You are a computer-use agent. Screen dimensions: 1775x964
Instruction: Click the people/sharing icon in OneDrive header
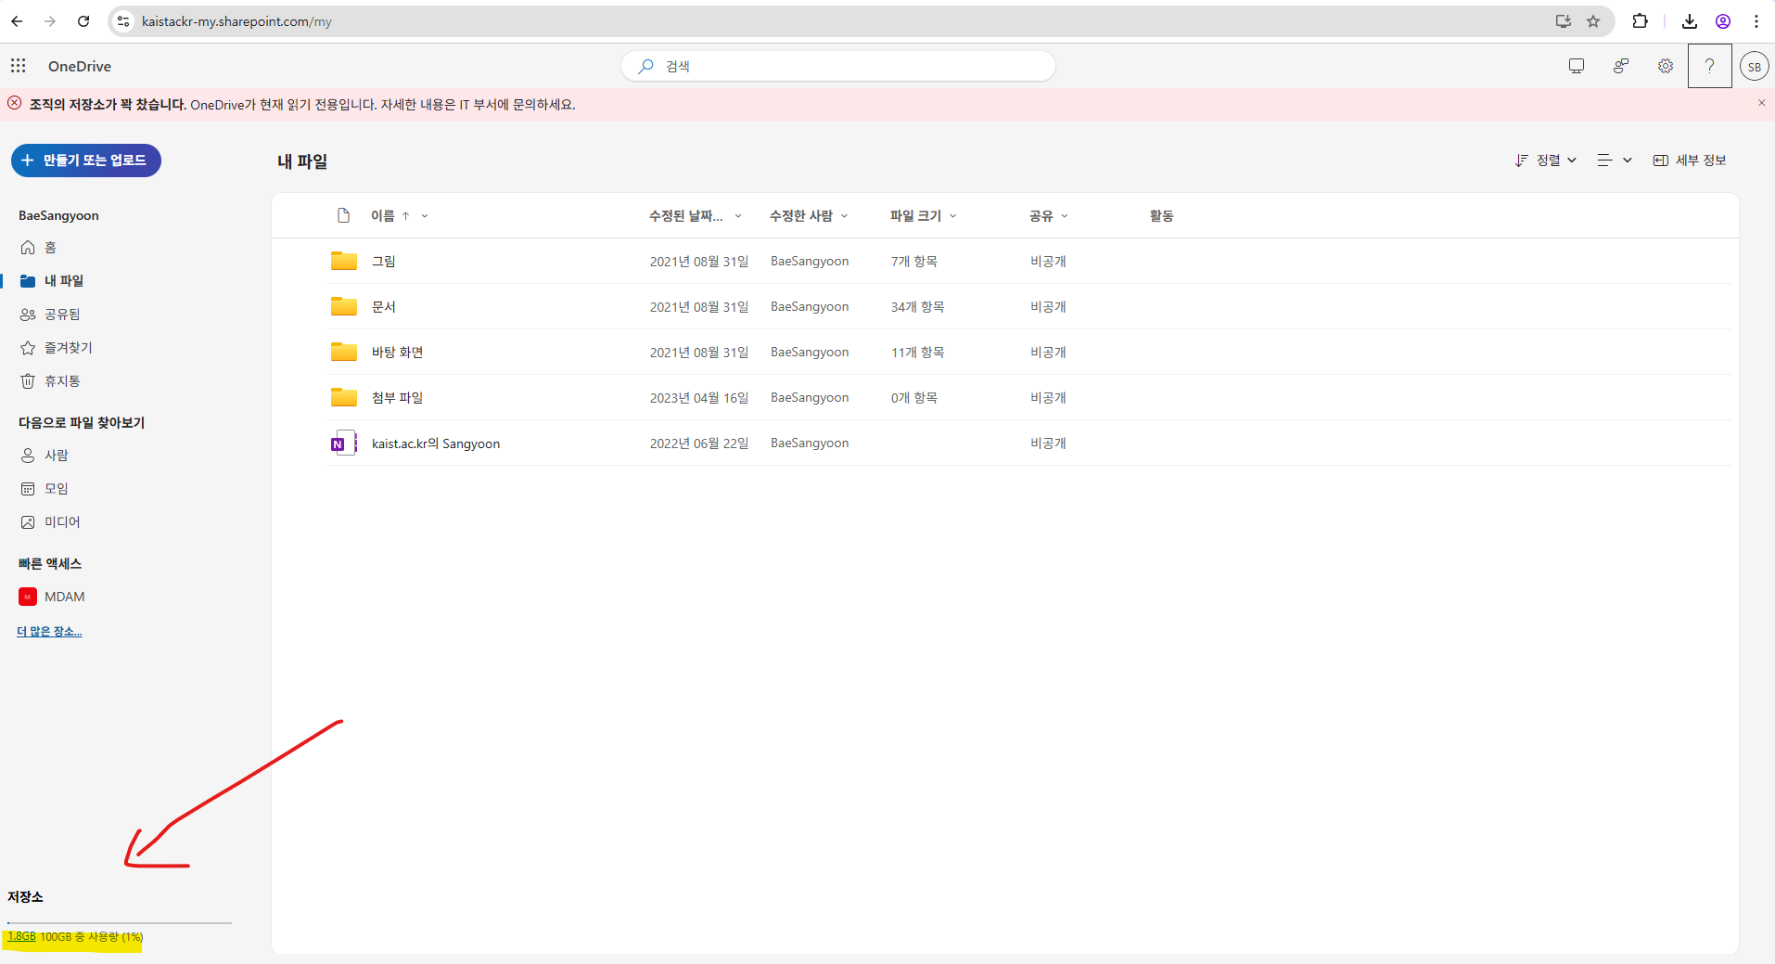pyautogui.click(x=1621, y=66)
